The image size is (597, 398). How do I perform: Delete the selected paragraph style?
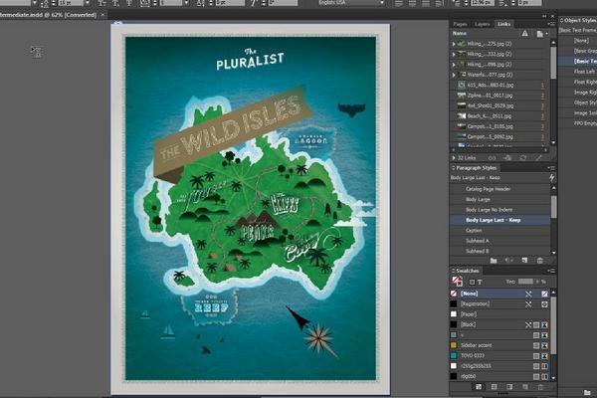pyautogui.click(x=540, y=261)
